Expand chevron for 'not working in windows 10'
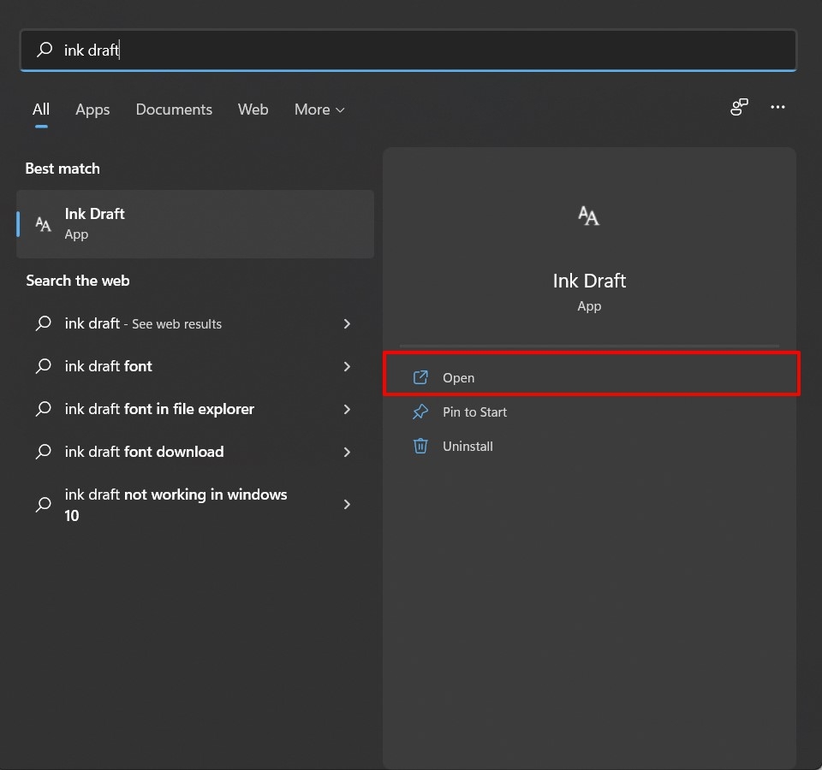Screen dimensions: 822x770 pyautogui.click(x=347, y=505)
